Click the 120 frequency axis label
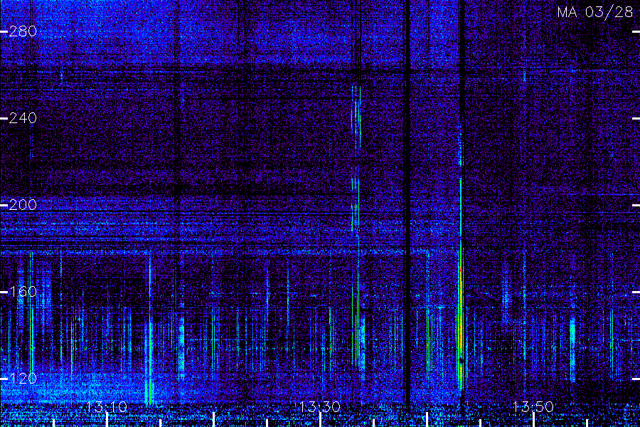This screenshot has height=427, width=640. coord(23,379)
